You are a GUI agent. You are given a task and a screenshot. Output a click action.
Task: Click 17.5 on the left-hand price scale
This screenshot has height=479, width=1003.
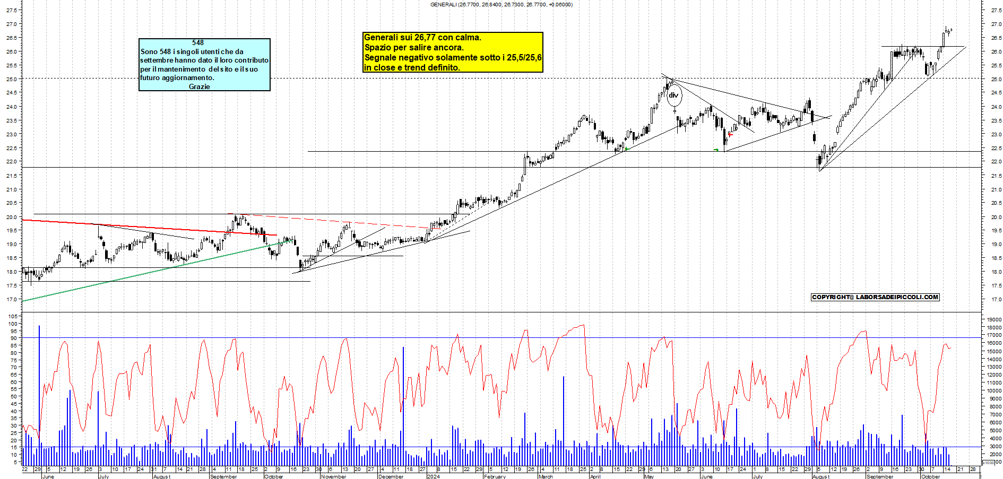click(x=12, y=285)
